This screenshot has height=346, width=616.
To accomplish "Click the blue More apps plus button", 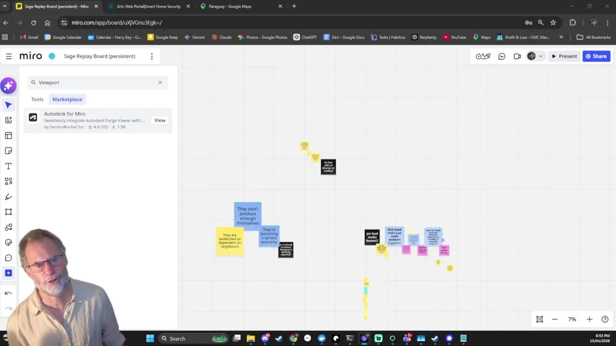I will coord(8,273).
